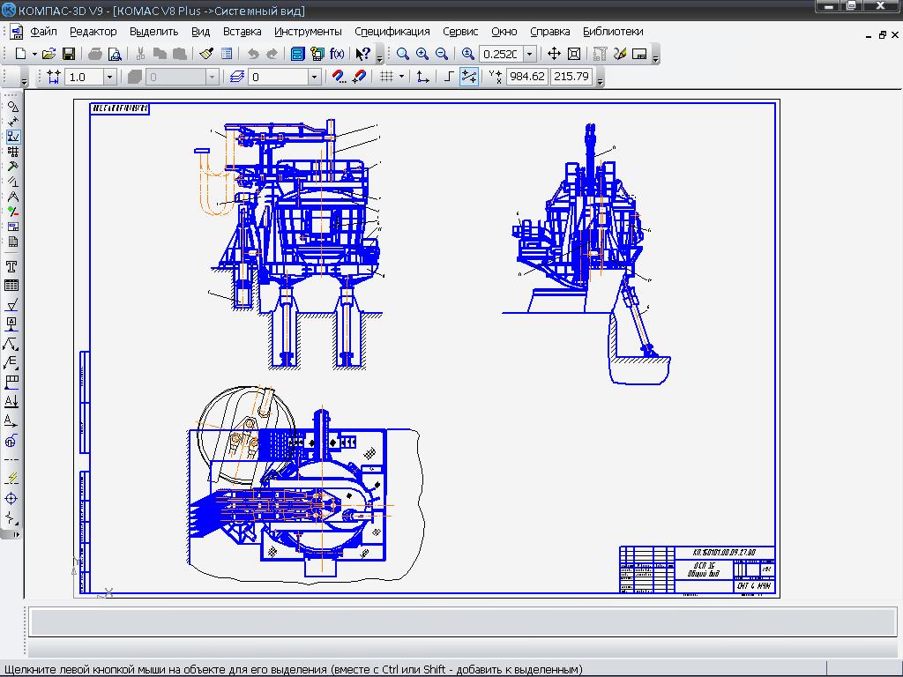Open the Файл menu

point(43,32)
